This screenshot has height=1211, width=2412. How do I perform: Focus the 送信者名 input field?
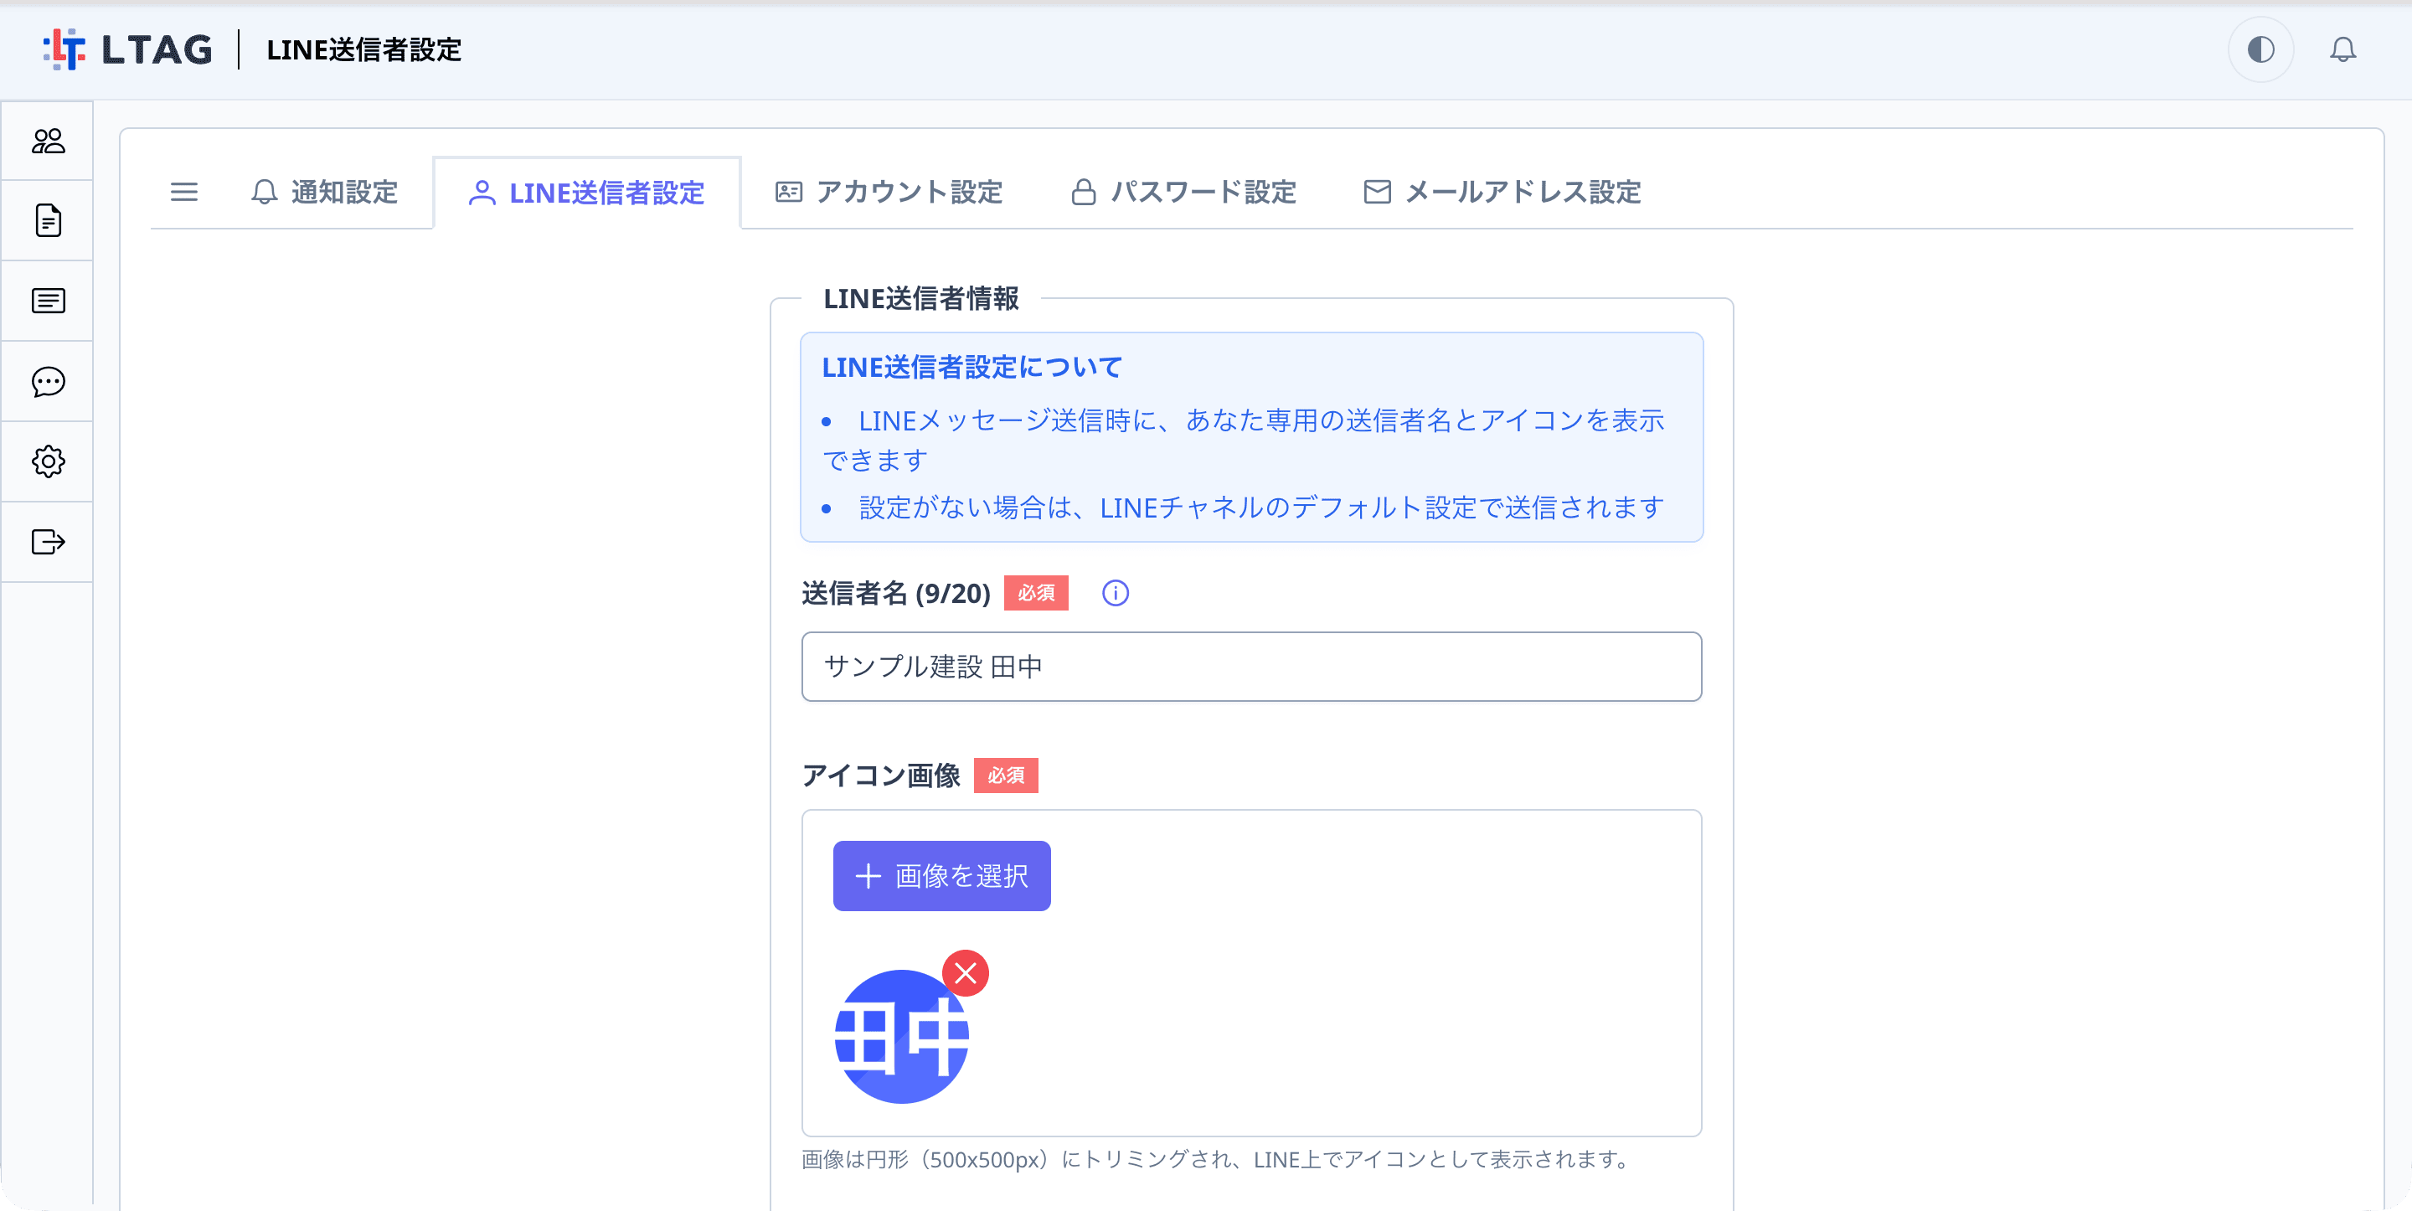1251,667
